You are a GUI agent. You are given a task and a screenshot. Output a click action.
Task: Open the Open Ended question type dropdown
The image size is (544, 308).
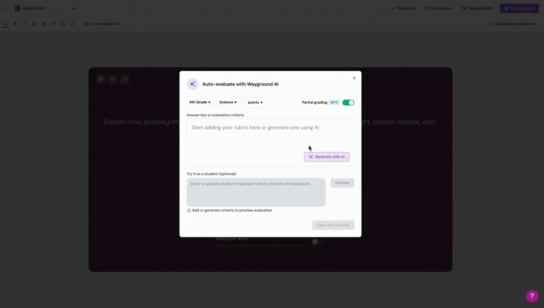[x=45, y=8]
